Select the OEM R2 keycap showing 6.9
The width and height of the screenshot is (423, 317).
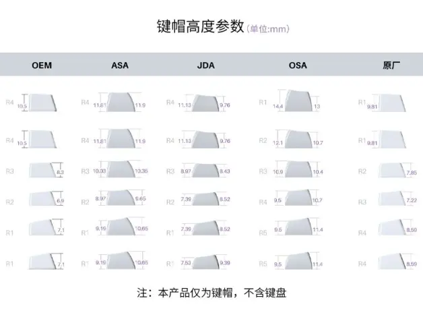(42, 199)
